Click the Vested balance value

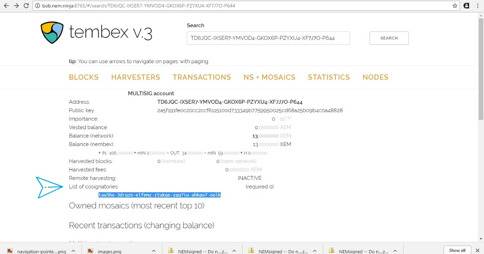[x=273, y=127]
